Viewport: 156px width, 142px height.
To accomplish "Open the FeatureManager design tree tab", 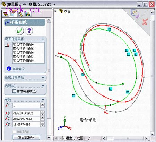I will [5, 14].
